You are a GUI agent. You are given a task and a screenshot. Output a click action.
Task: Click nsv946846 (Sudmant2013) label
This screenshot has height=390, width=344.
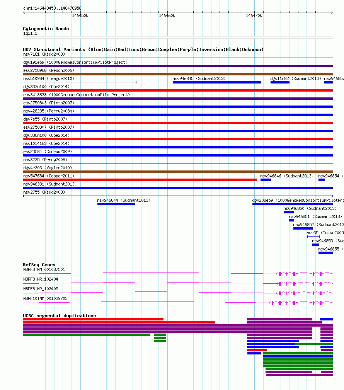pyautogui.click(x=287, y=176)
